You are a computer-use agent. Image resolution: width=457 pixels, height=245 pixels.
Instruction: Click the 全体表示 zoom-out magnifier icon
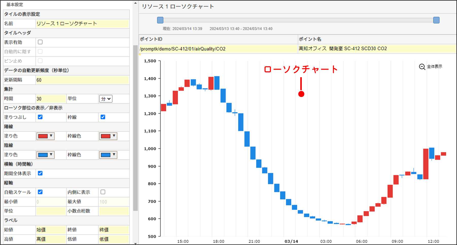point(422,67)
